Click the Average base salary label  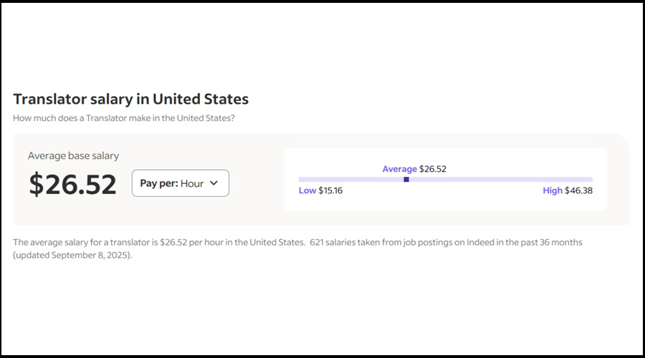73,155
